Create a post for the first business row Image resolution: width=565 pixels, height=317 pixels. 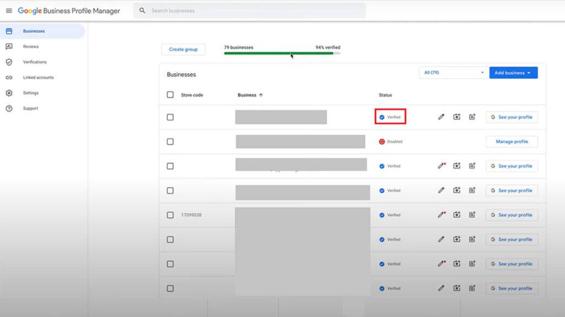pos(472,117)
